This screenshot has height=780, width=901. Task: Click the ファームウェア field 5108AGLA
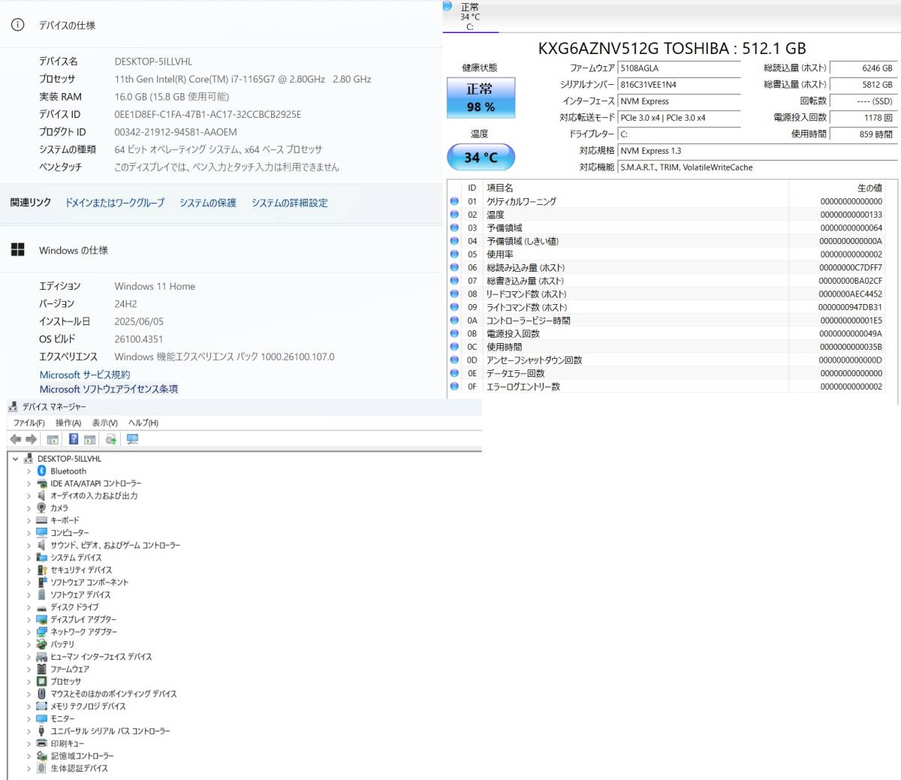point(679,68)
